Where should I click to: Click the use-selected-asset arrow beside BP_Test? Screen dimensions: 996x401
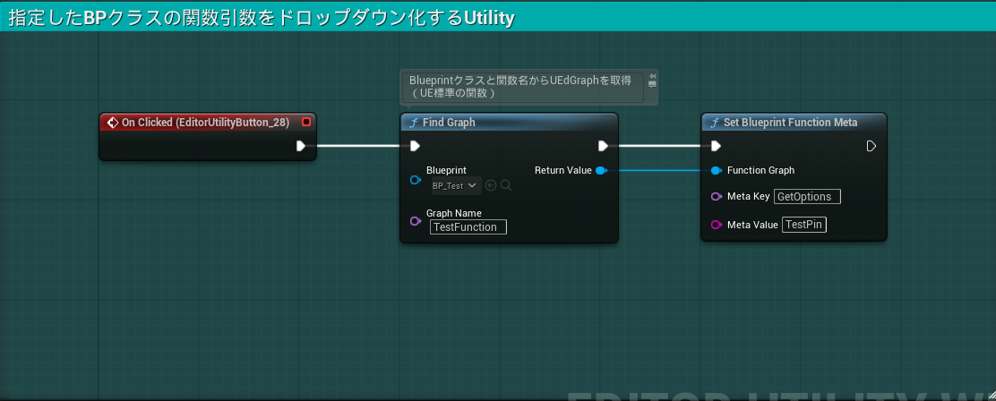pos(491,185)
